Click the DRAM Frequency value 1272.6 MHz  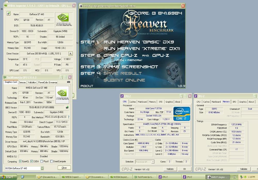click(236, 124)
